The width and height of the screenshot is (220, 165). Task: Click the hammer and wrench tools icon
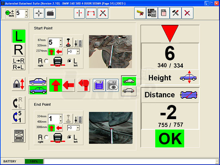[175, 13]
